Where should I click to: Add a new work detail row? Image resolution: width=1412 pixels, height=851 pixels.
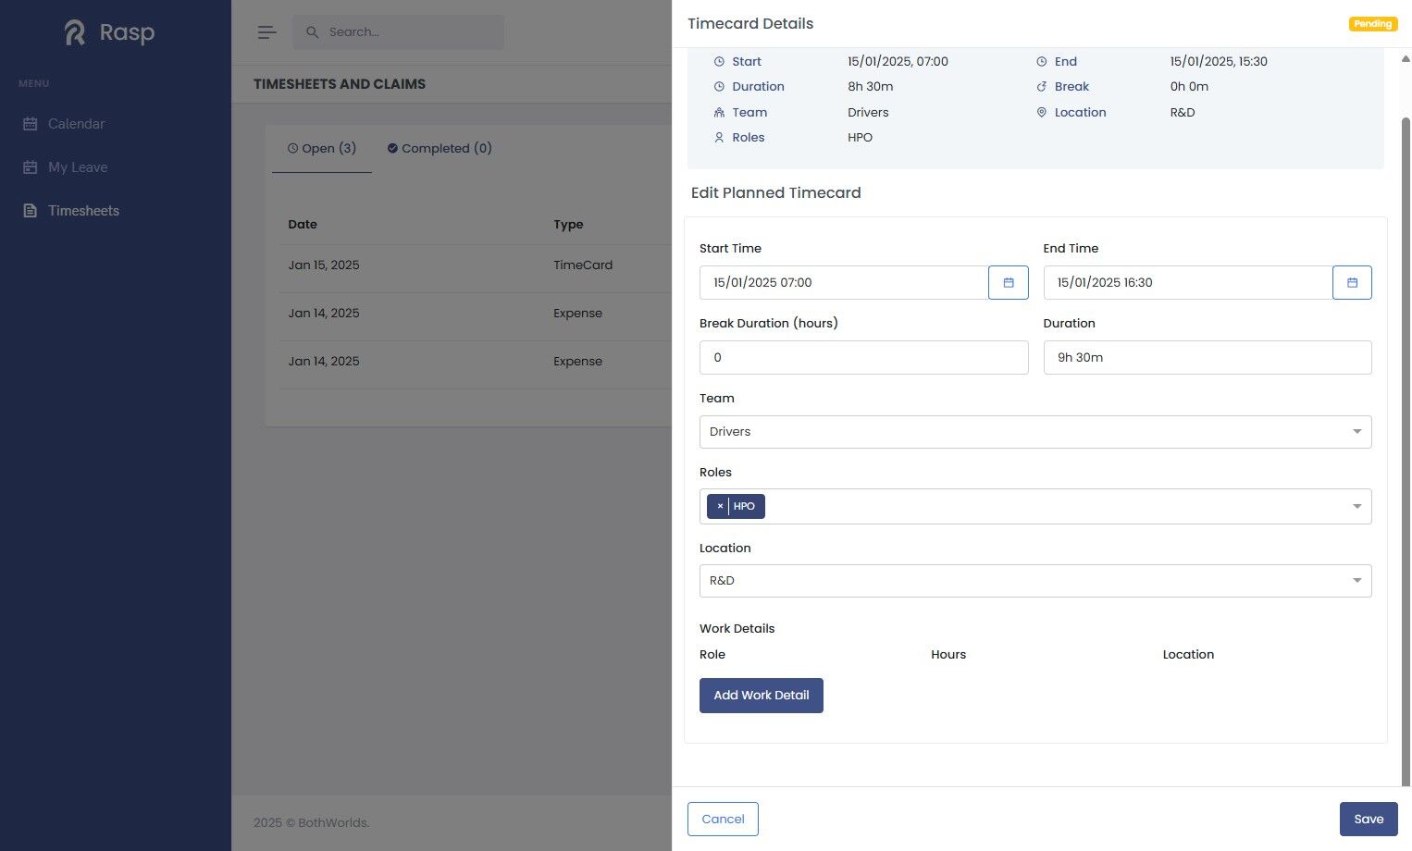762,696
